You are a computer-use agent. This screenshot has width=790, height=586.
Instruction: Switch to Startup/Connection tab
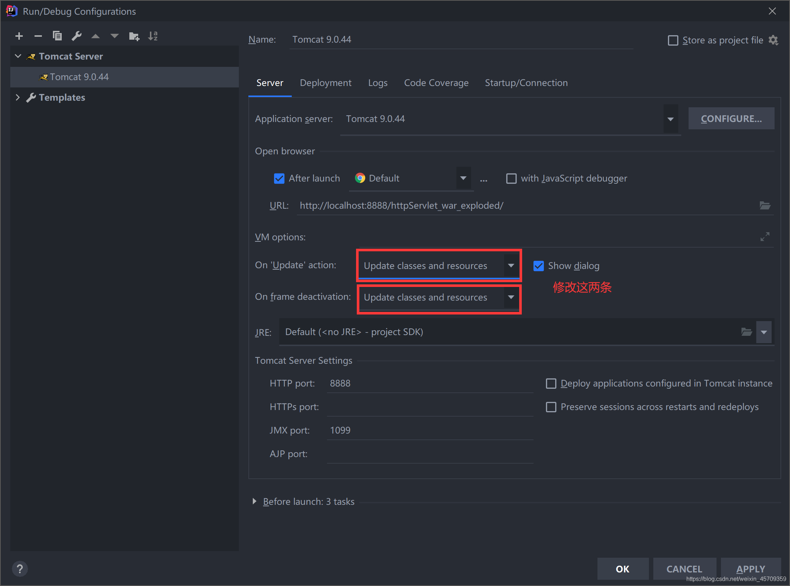pos(526,83)
